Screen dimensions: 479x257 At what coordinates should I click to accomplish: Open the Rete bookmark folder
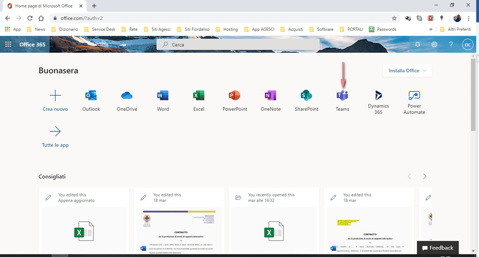pos(129,29)
